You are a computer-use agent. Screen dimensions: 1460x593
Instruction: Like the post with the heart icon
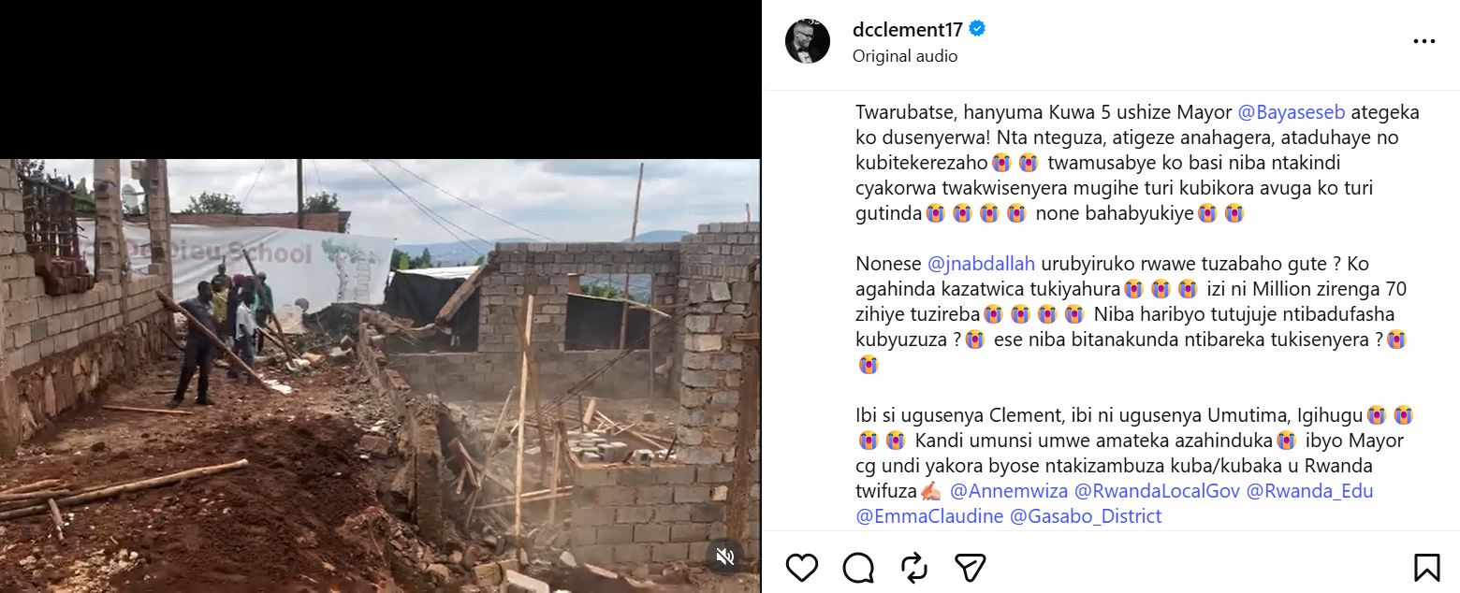click(802, 568)
